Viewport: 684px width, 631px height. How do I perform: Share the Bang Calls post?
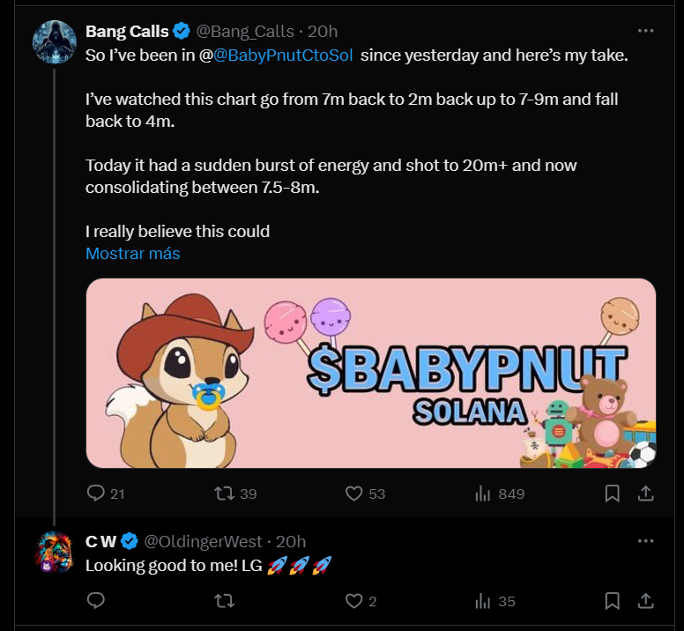coord(645,494)
